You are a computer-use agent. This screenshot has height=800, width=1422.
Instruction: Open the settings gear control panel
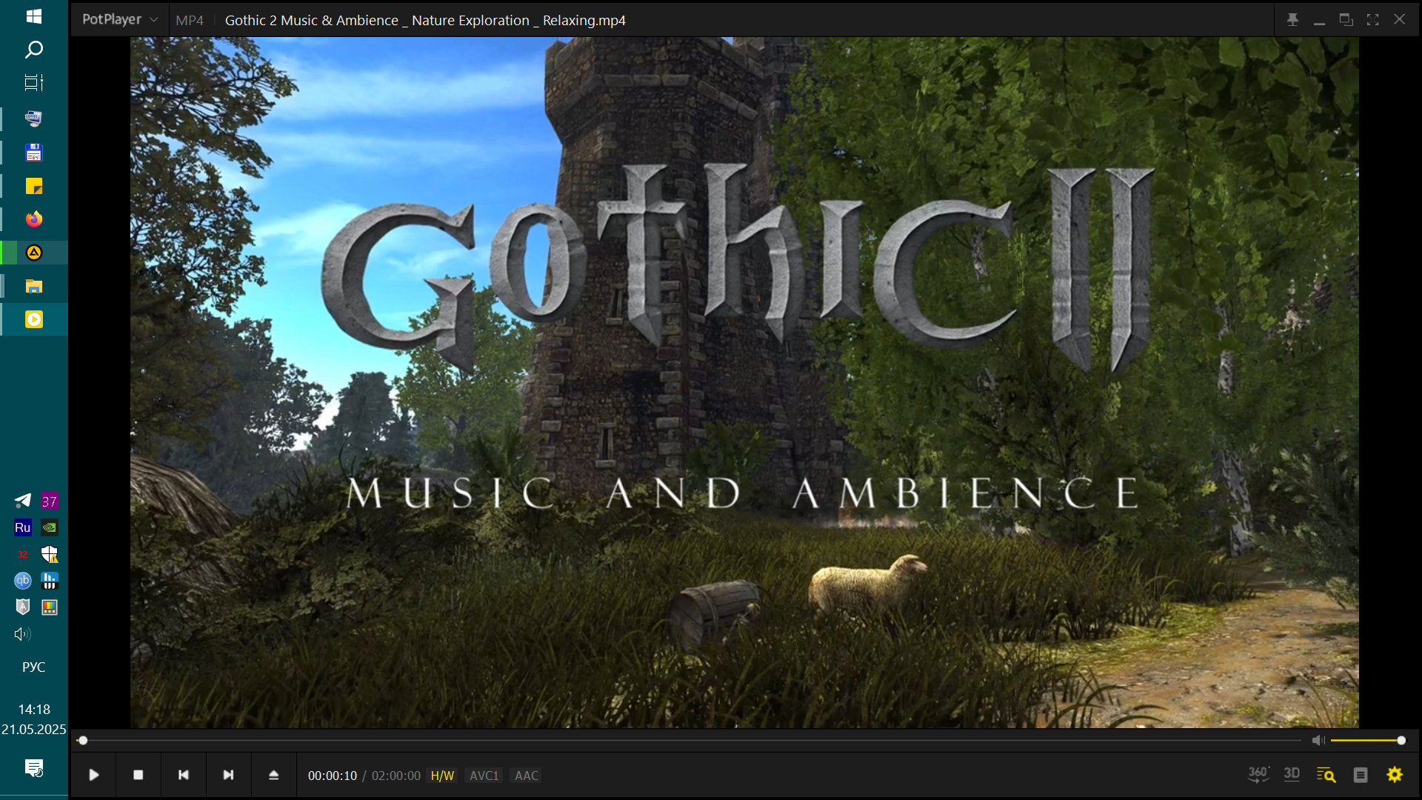click(1395, 775)
